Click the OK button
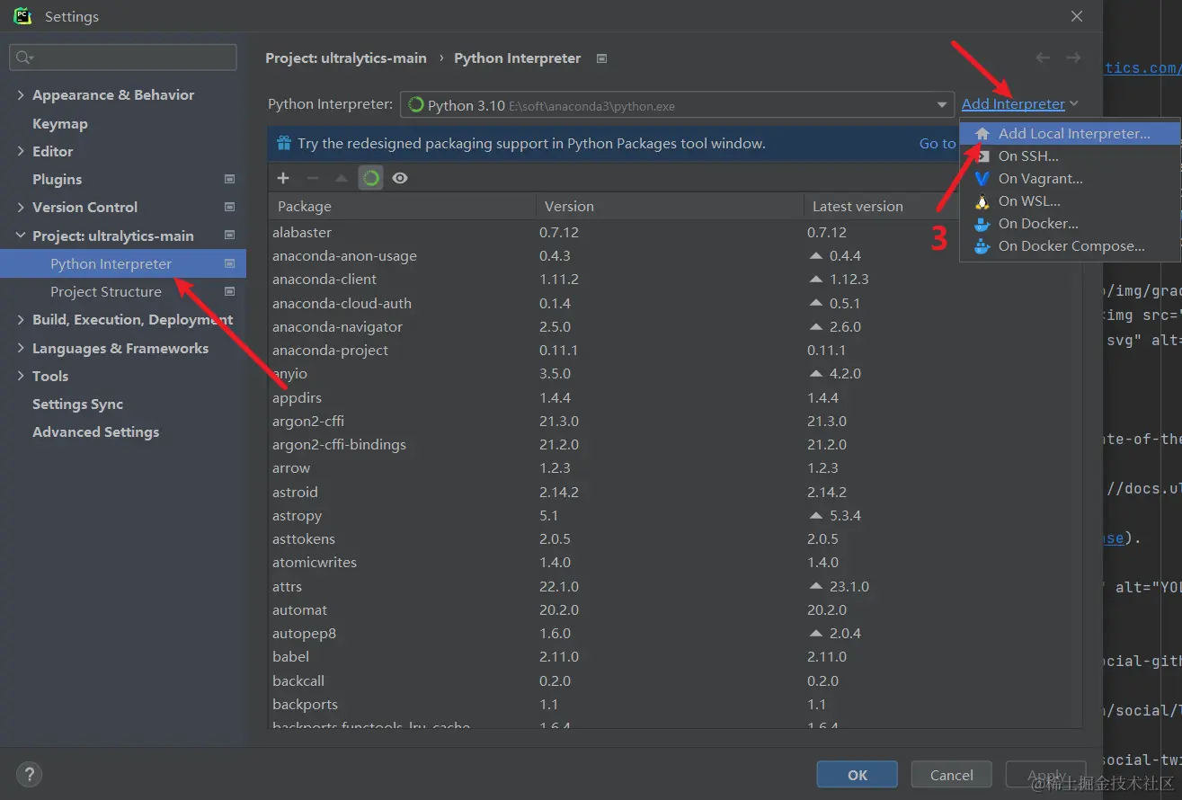 point(857,775)
